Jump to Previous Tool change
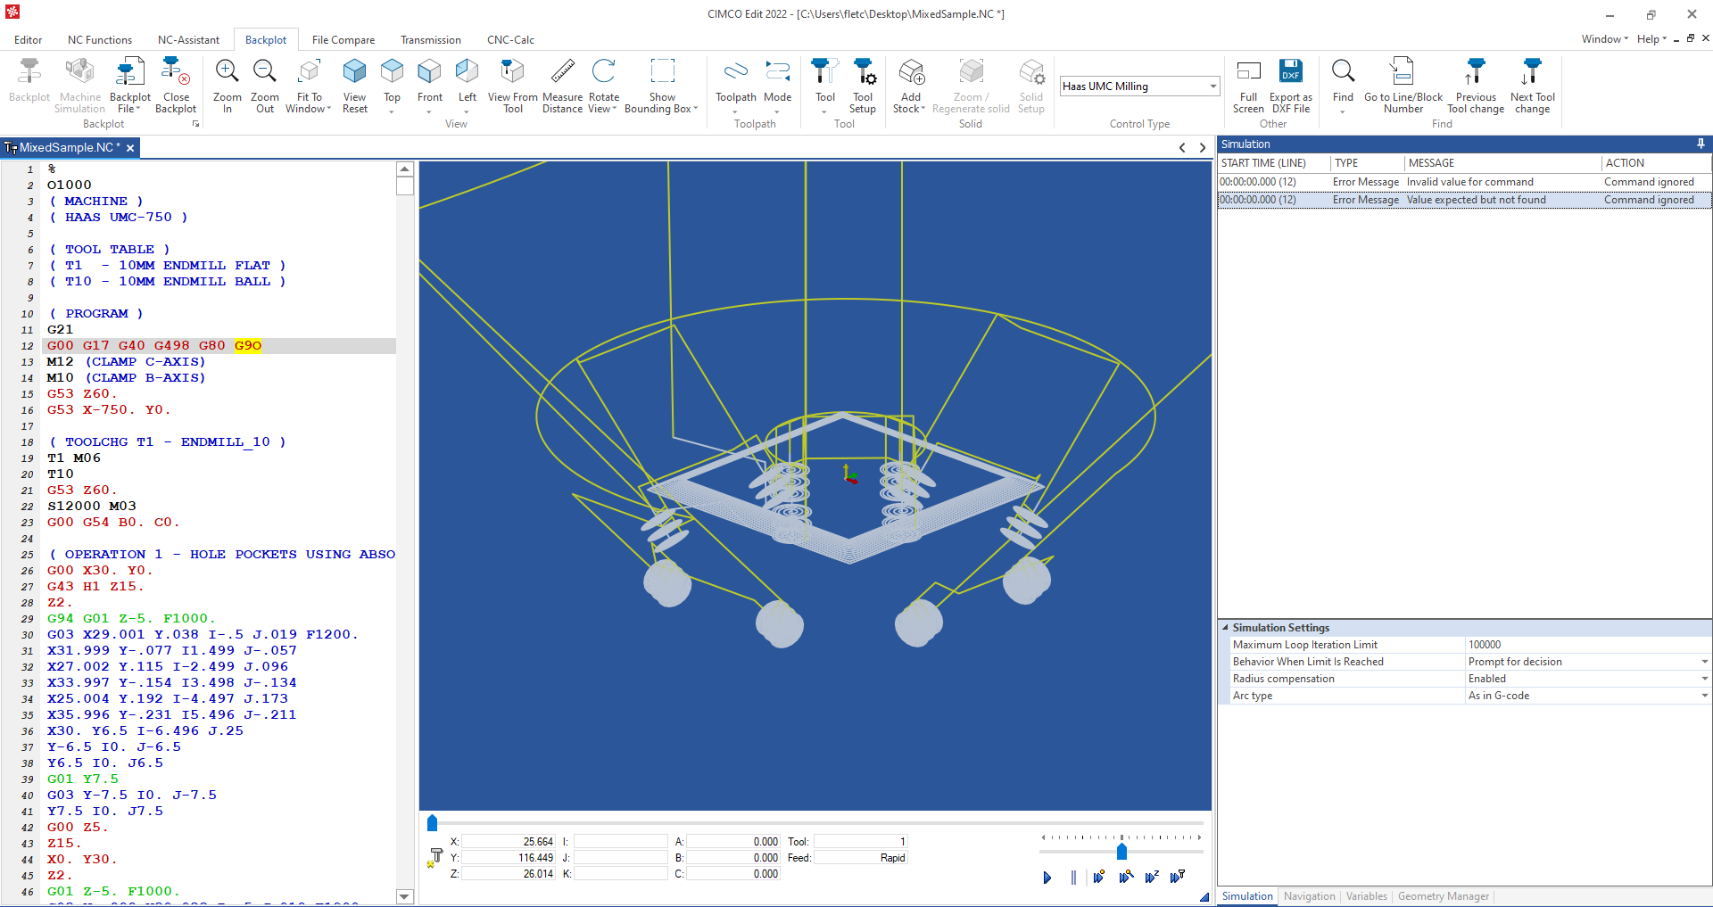Screen dimensions: 1713x907 pyautogui.click(x=1476, y=86)
